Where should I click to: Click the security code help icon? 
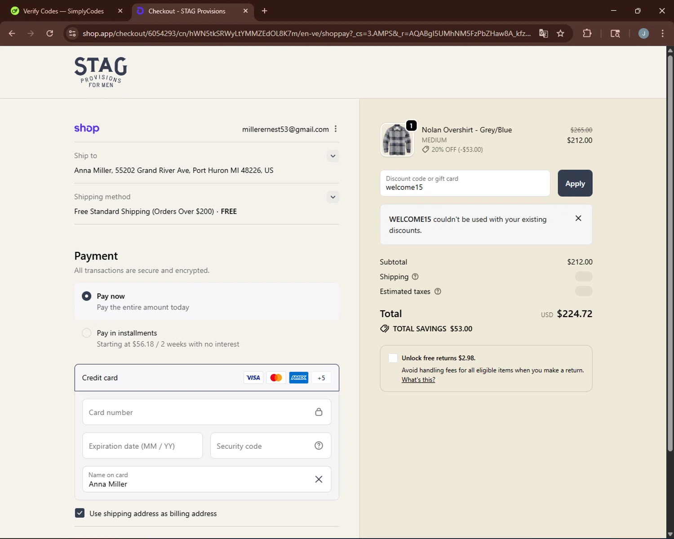(319, 446)
